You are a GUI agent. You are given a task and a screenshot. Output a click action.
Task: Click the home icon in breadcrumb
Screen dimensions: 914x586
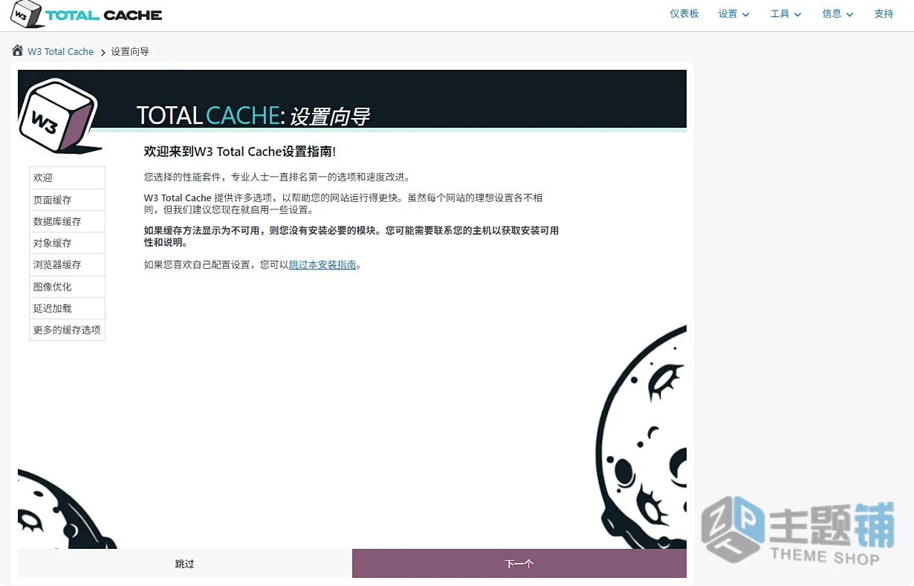click(18, 51)
